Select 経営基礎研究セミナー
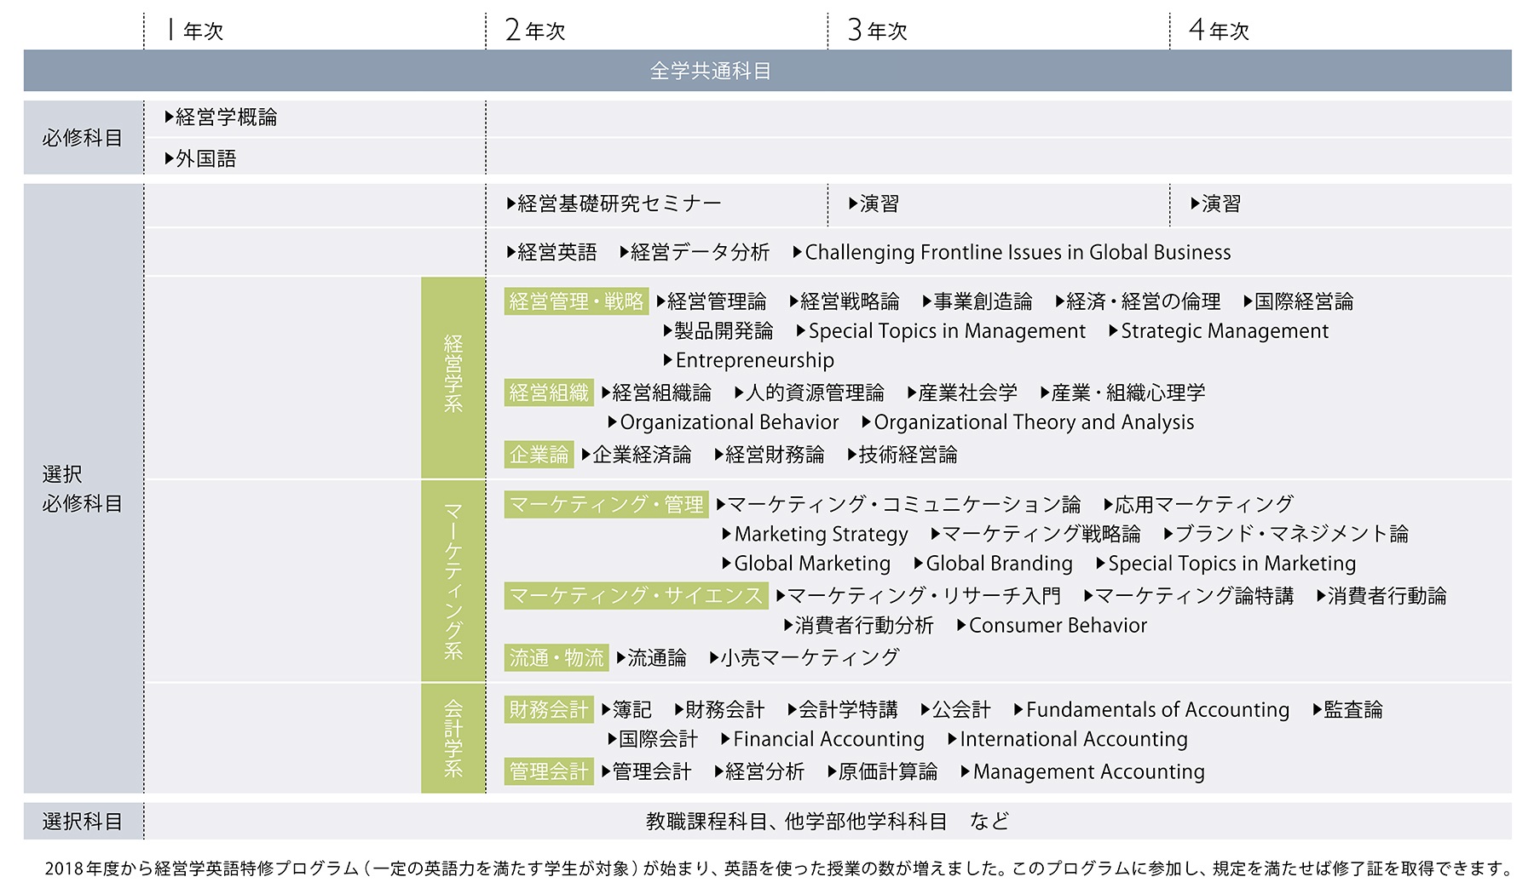 pyautogui.click(x=614, y=203)
